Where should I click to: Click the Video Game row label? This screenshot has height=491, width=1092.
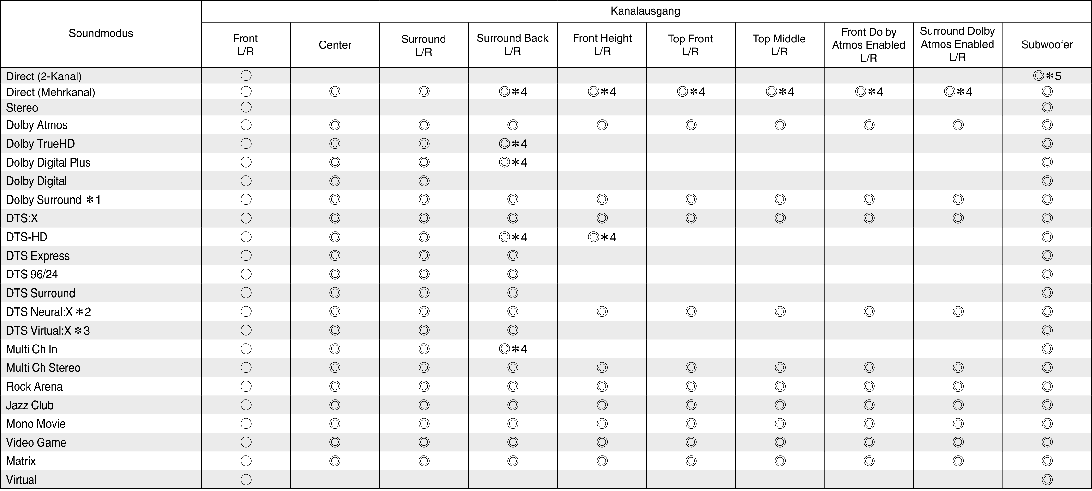coord(36,442)
